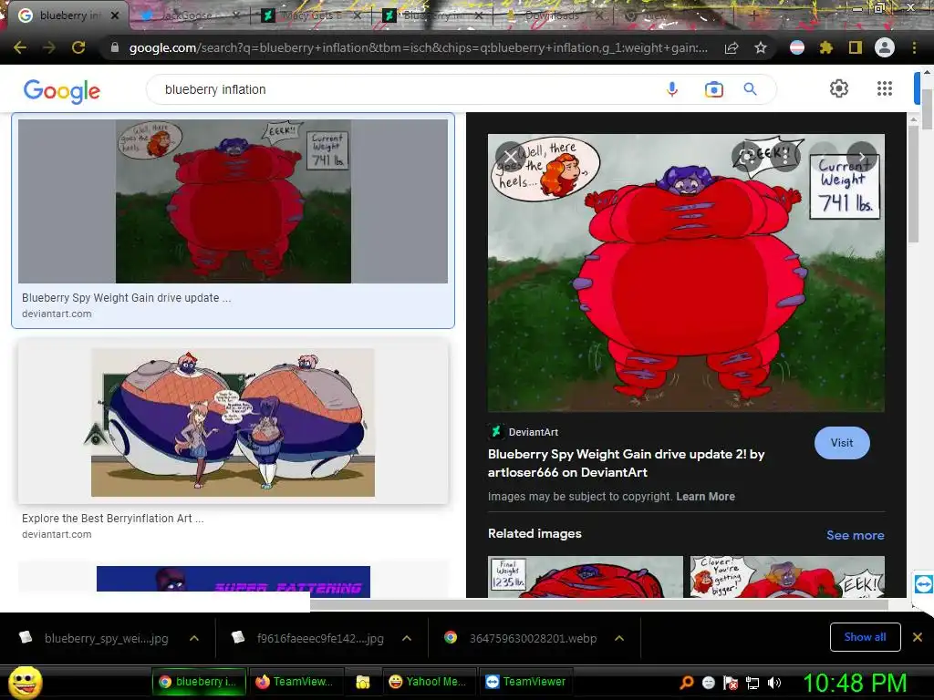
Task: Click the forward navigation arrow
Action: coord(49,47)
